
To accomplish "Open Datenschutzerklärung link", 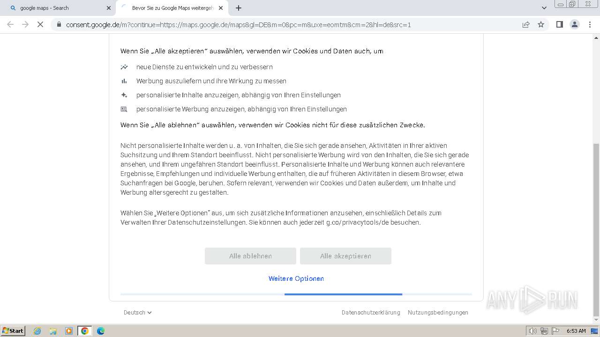I will tap(371, 313).
